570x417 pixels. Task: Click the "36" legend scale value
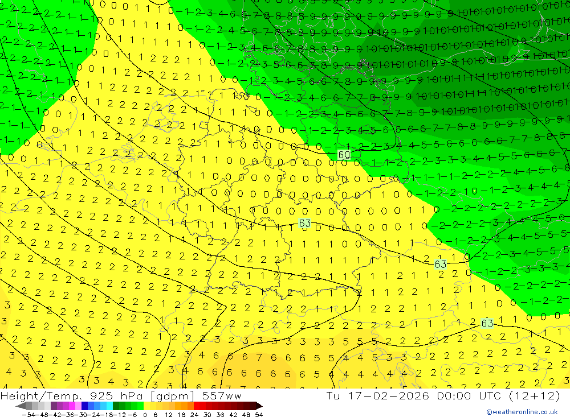[220, 415]
